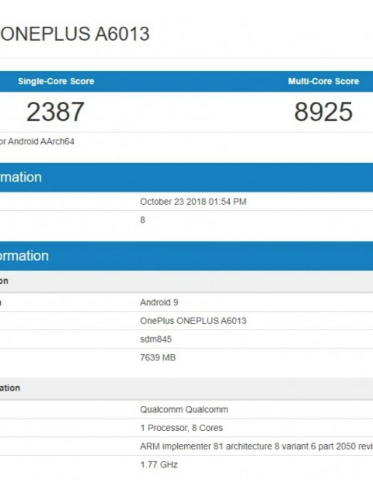
Task: Select the Single-Core Score column header
Action: pyautogui.click(x=56, y=81)
